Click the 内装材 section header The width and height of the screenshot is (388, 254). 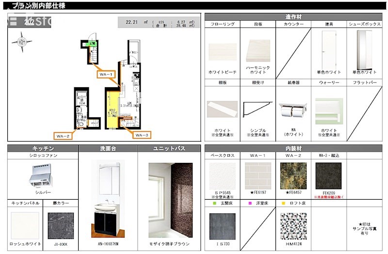click(293, 149)
